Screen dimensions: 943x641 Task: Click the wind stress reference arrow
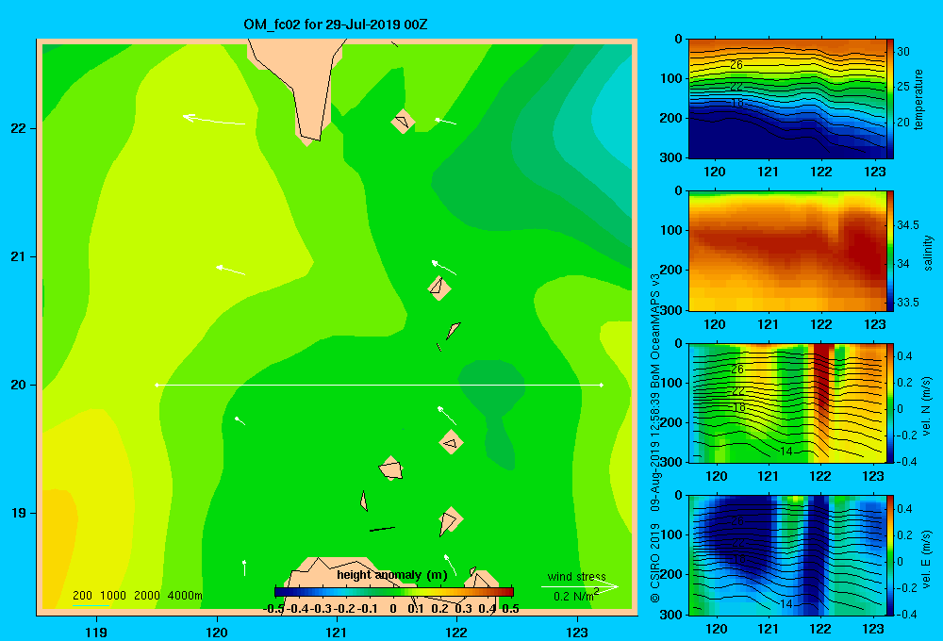click(580, 586)
